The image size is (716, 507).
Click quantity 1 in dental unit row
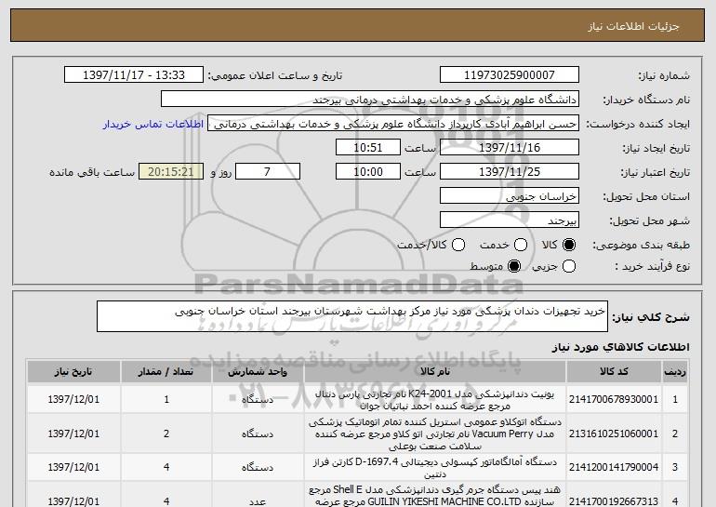(166, 399)
